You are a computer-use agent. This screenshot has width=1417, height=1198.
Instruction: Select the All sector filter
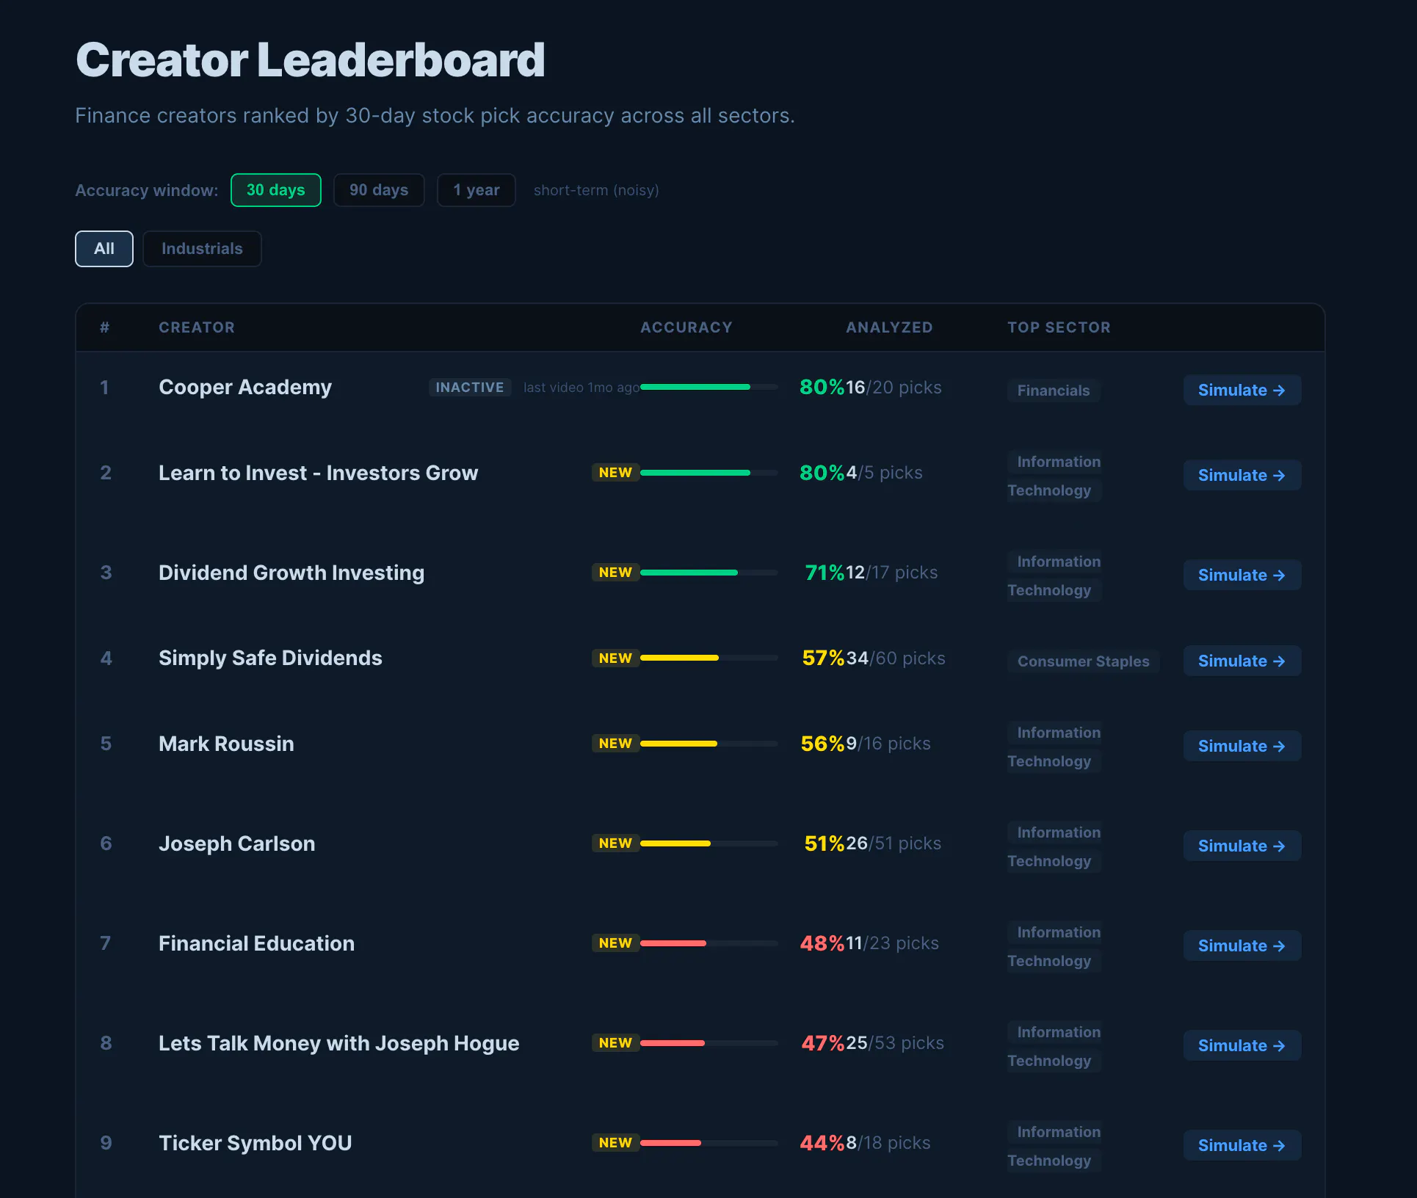coord(104,249)
